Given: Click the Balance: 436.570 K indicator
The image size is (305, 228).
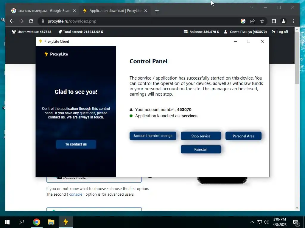Looking at the screenshot, I should tap(201, 32).
